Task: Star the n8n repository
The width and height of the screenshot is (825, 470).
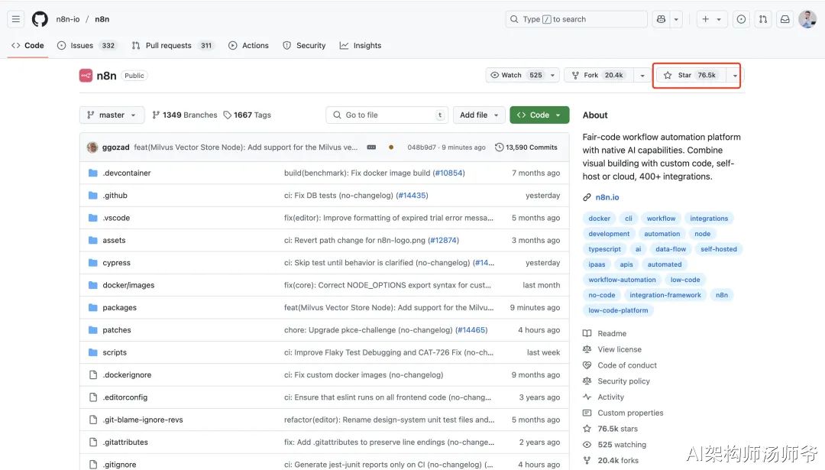Action: click(x=691, y=75)
